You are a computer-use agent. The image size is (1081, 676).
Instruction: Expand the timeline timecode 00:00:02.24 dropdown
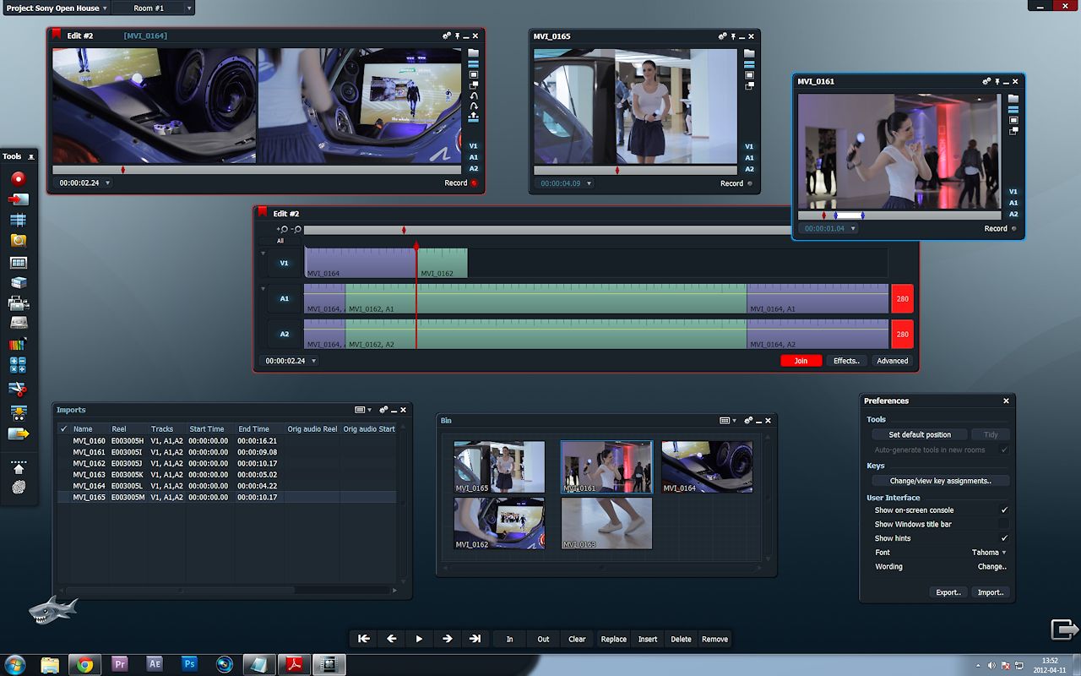[314, 361]
